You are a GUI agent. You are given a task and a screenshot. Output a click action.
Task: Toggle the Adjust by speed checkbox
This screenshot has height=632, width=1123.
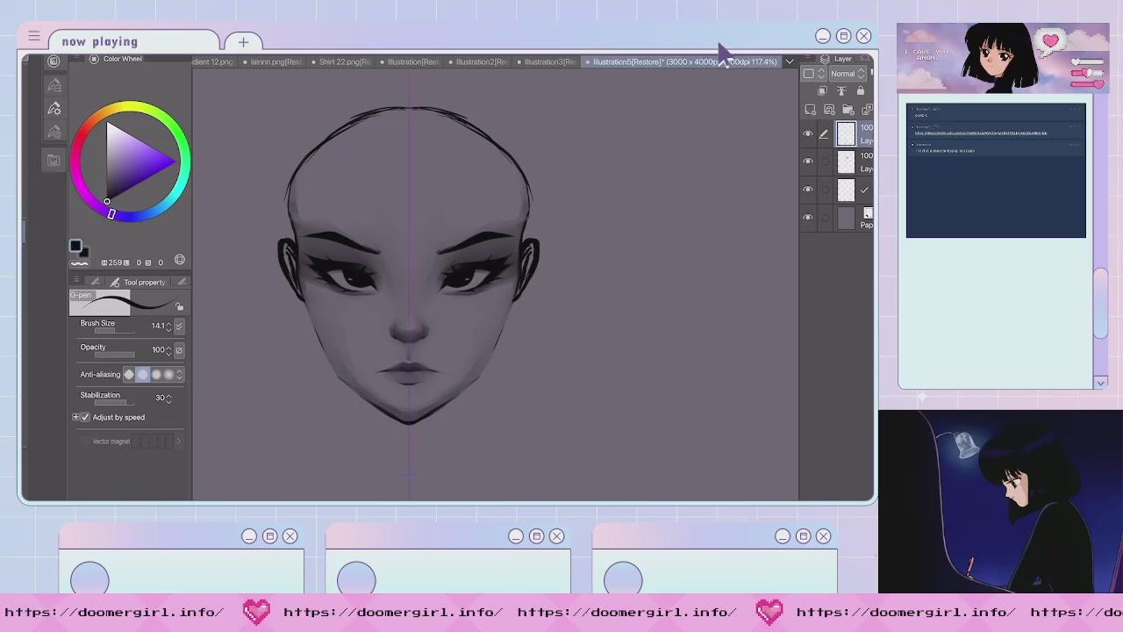click(x=85, y=417)
